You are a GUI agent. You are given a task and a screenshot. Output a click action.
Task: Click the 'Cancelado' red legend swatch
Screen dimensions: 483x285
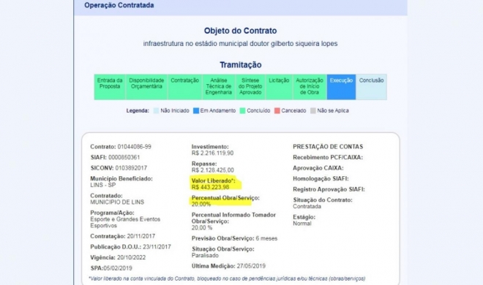(x=277, y=110)
